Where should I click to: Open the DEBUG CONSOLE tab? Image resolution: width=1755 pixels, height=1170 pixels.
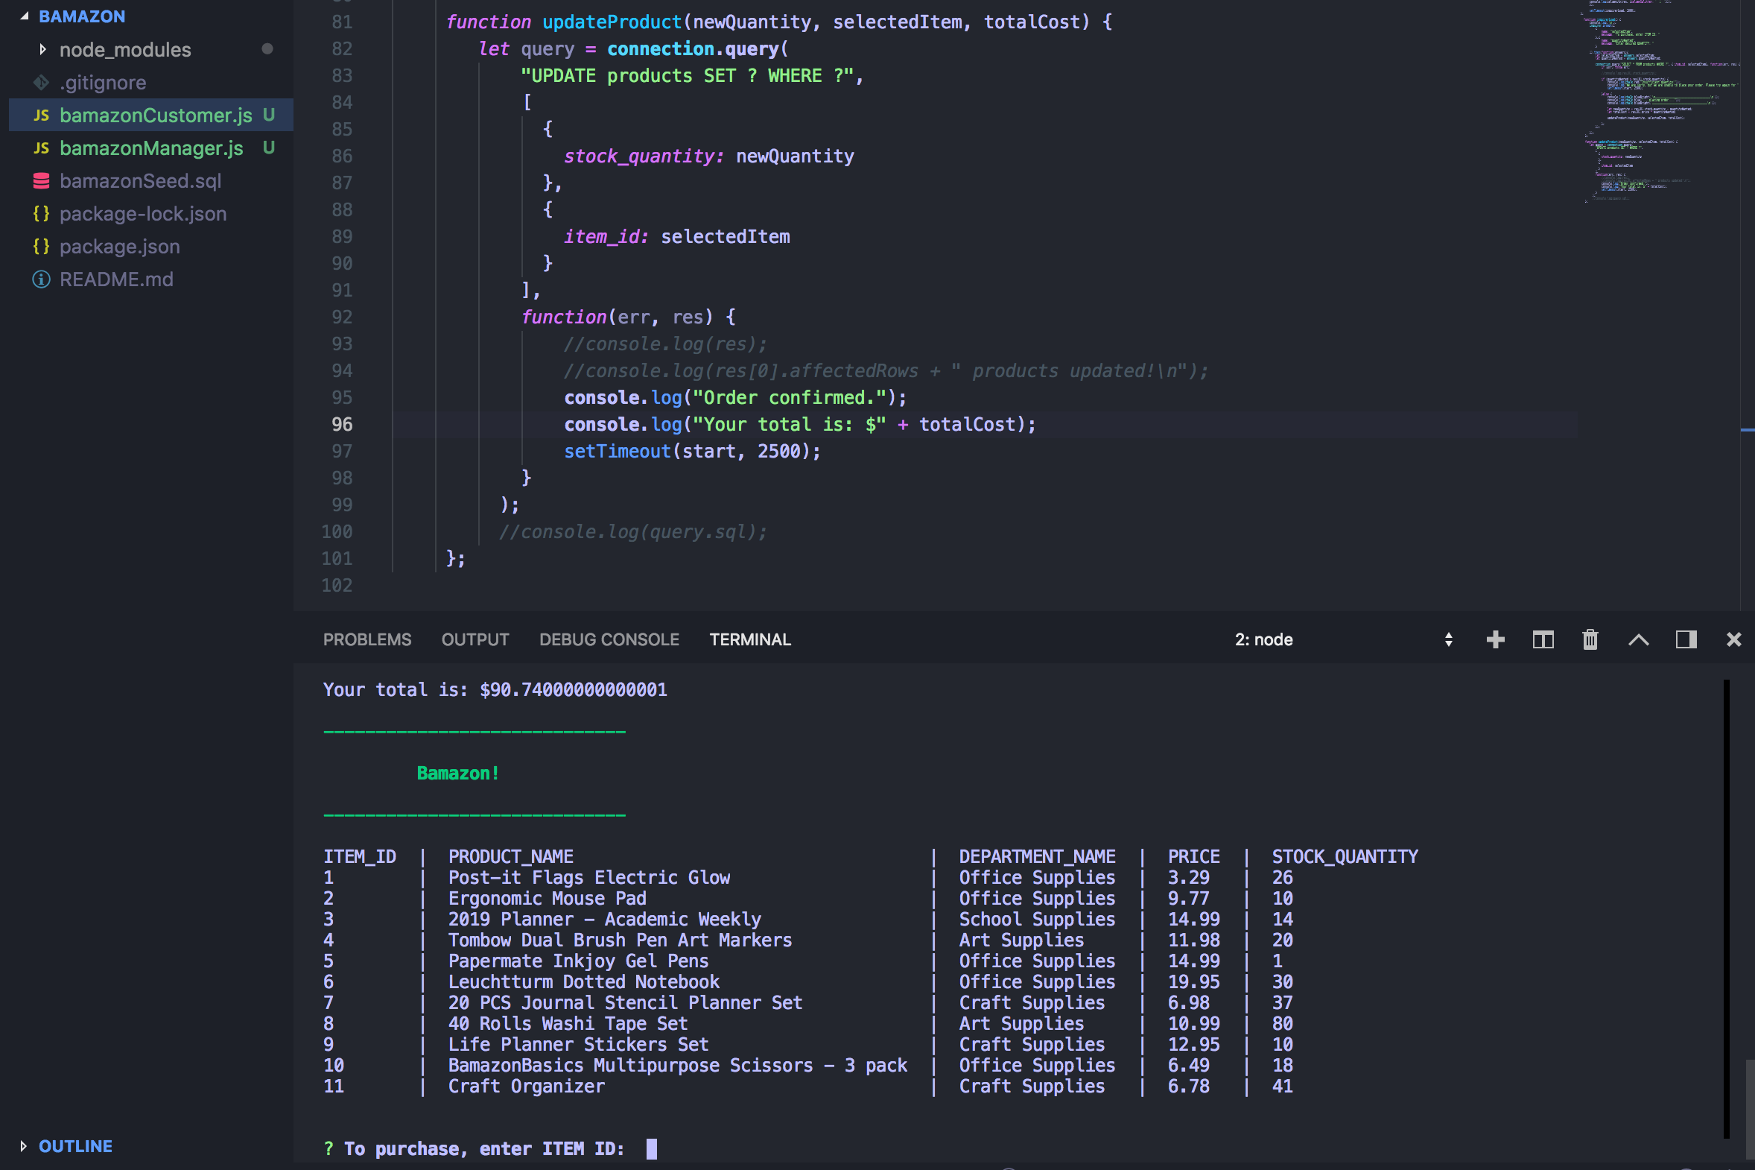tap(609, 639)
